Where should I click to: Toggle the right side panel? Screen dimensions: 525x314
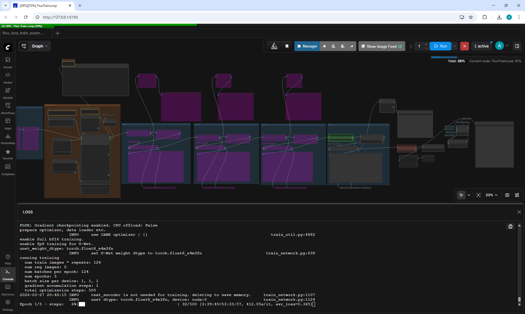click(x=517, y=46)
